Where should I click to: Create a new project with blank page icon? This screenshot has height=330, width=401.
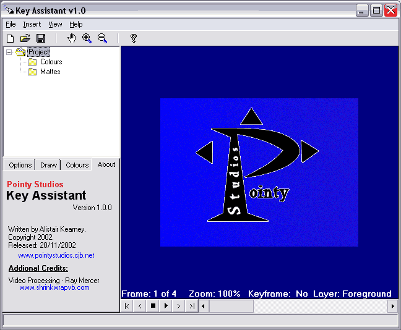pyautogui.click(x=11, y=38)
